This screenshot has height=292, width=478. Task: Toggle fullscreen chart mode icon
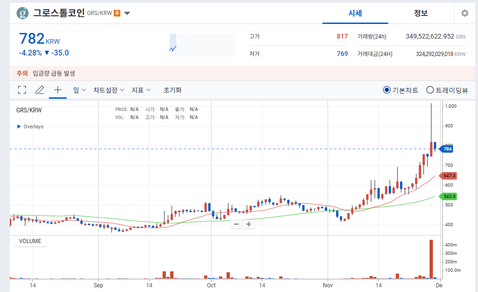pos(22,90)
